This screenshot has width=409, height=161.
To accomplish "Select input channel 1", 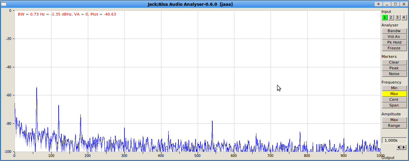I will tap(385, 18).
